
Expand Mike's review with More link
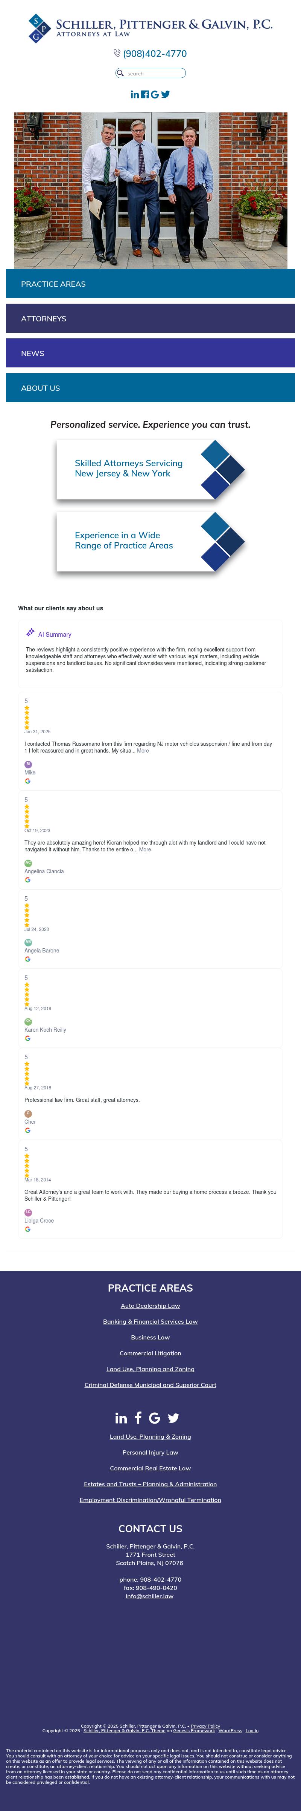(143, 751)
